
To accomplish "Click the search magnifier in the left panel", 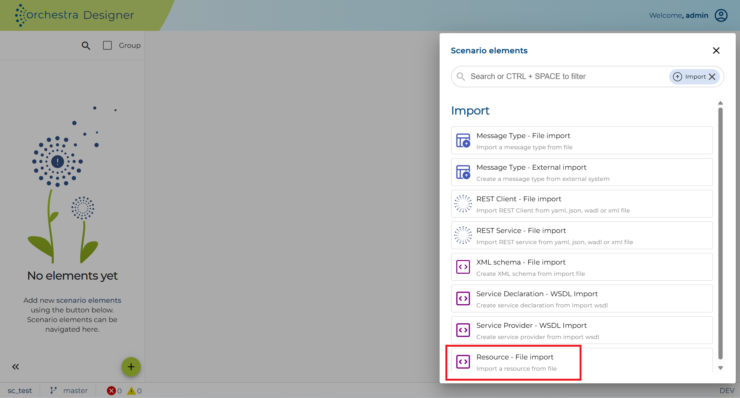I will (x=86, y=46).
